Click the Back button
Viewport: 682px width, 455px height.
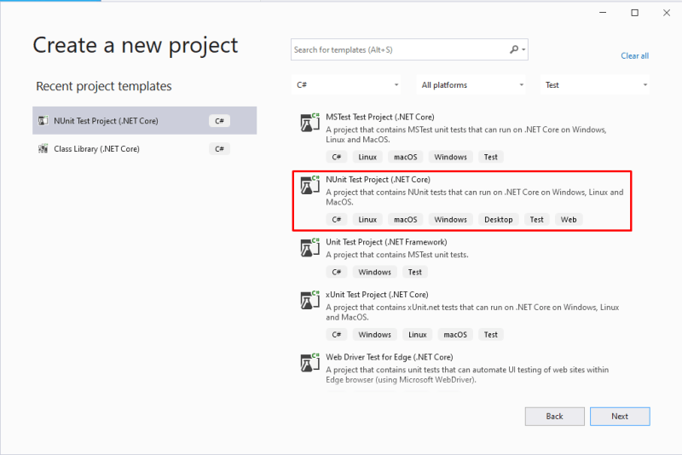[x=555, y=417]
